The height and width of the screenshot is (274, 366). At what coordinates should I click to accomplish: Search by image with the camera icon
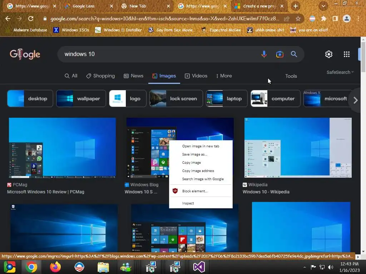pos(280,54)
